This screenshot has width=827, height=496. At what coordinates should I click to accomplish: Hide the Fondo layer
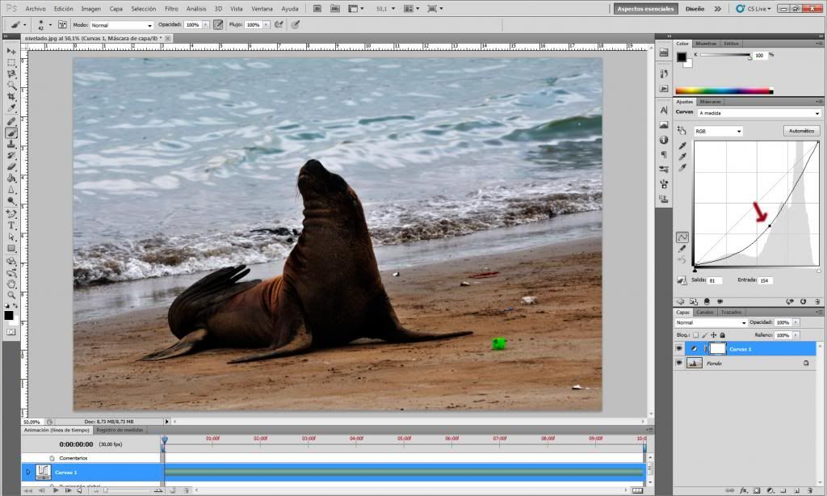679,363
